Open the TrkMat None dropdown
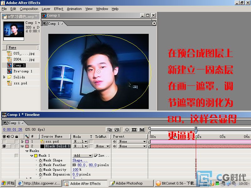The height and width of the screenshot is (188, 251). click(102, 146)
